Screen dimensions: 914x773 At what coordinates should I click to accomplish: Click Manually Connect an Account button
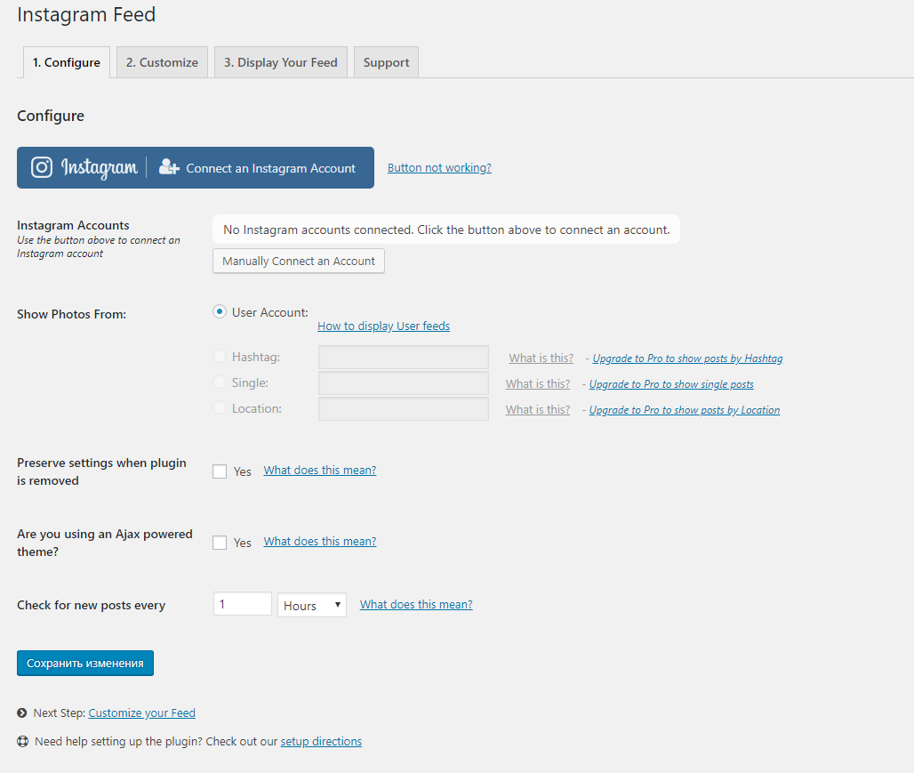[299, 261]
